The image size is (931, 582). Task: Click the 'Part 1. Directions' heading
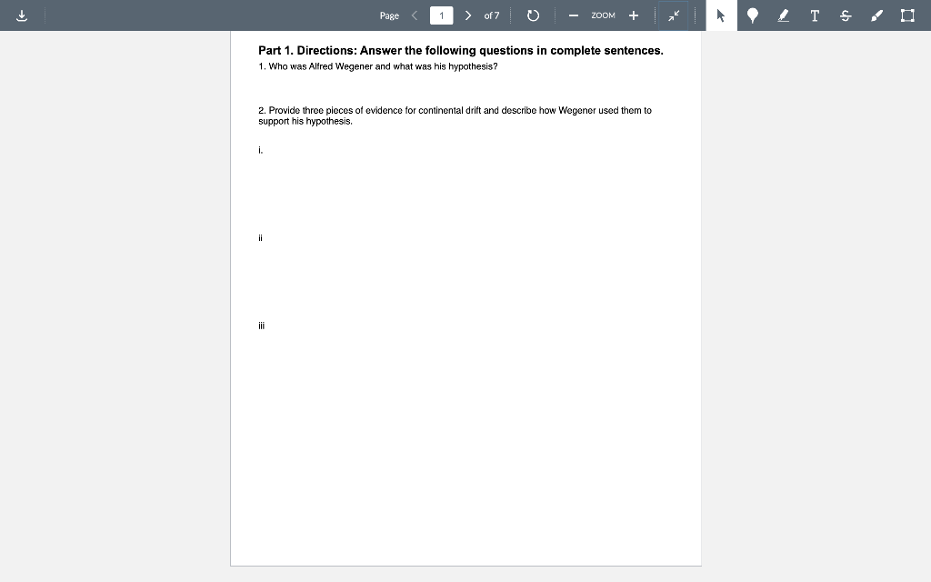461,51
